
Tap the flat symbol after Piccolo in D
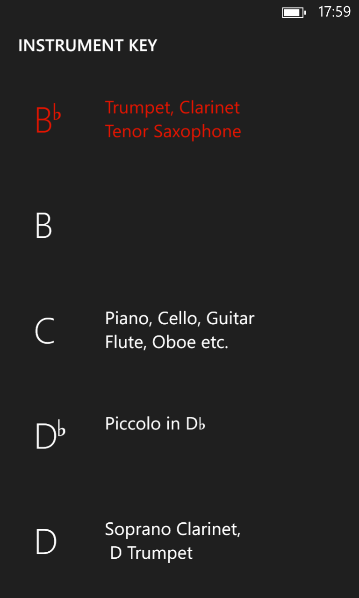(x=201, y=424)
